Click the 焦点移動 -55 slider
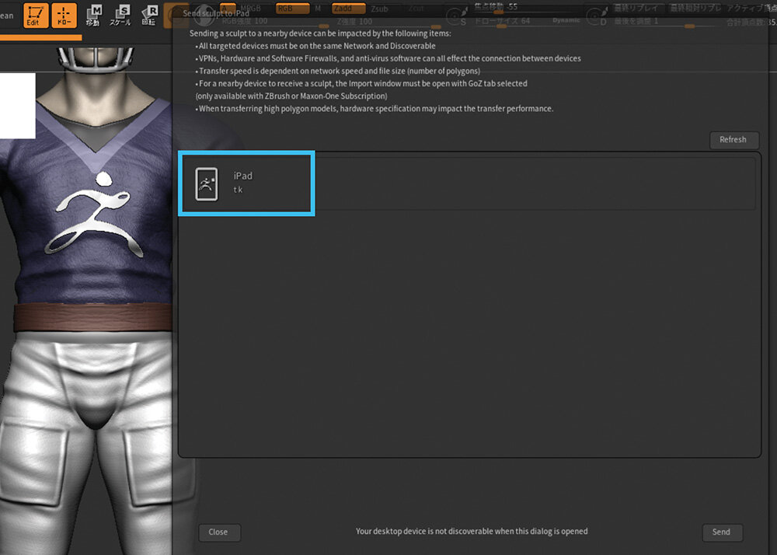Screen dimensions: 777x555 [x=526, y=7]
